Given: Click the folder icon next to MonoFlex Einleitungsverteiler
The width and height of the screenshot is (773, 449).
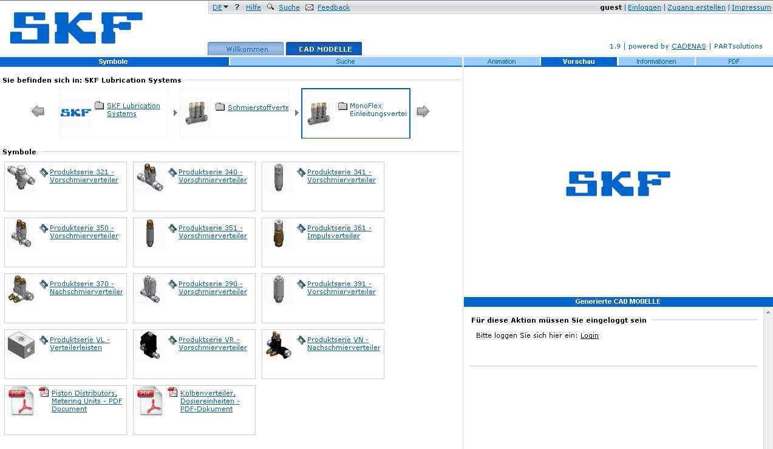Looking at the screenshot, I should [342, 106].
